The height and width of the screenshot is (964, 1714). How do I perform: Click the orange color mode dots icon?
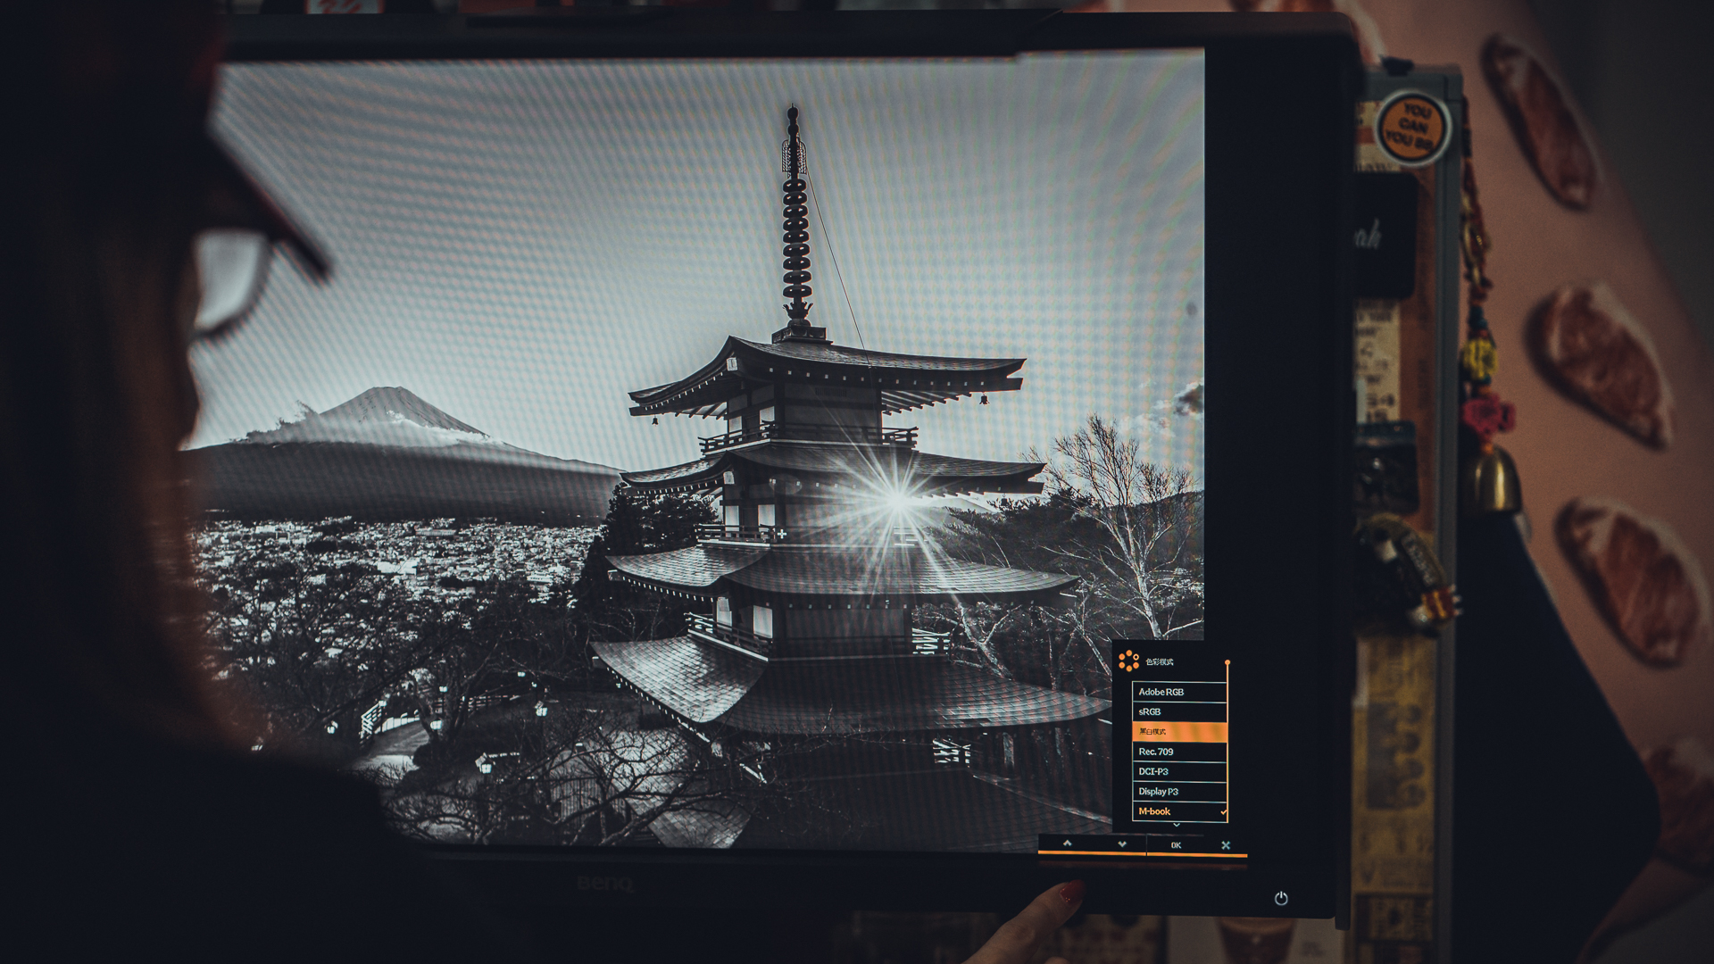click(x=1128, y=661)
